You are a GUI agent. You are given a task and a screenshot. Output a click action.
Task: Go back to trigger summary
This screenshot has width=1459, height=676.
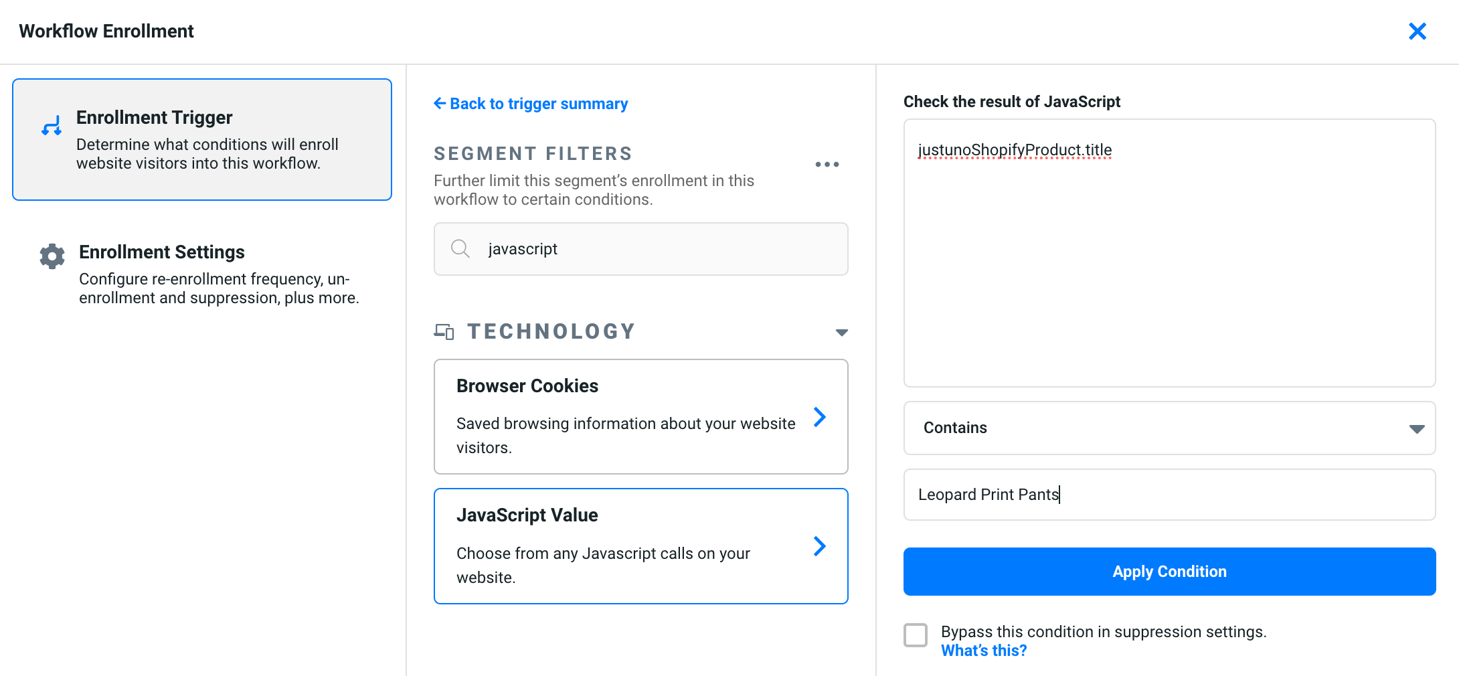[x=531, y=104]
